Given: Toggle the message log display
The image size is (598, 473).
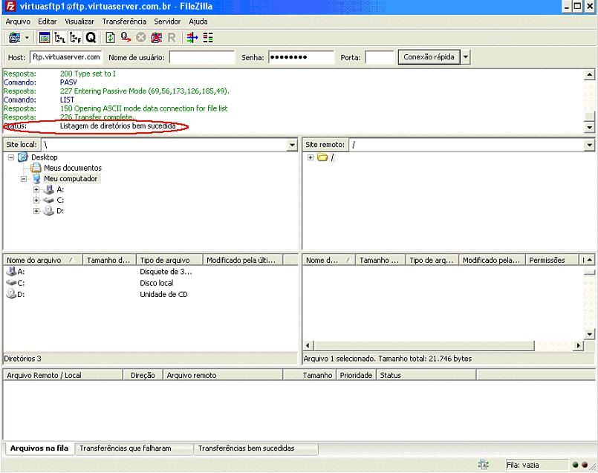Looking at the screenshot, I should pos(45,38).
